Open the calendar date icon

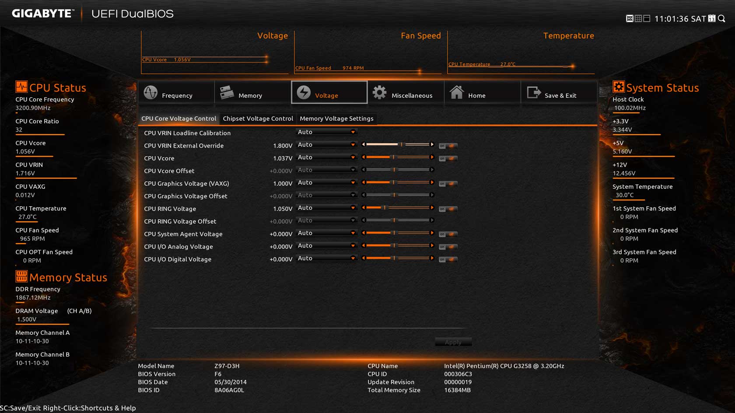712,18
